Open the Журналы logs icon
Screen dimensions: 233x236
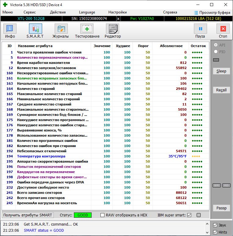click(x=61, y=29)
